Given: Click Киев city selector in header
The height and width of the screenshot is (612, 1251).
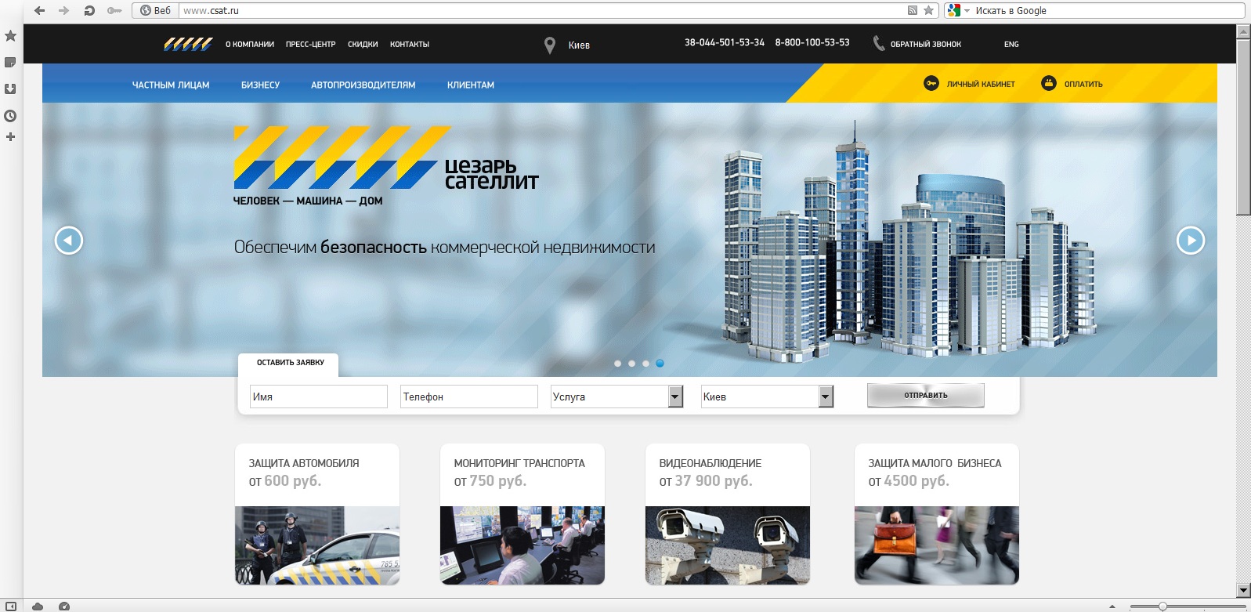Looking at the screenshot, I should point(579,45).
